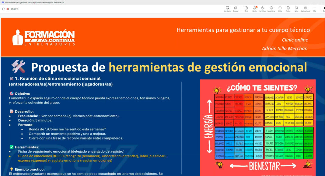Click the ¿Cómo te sientes? emotion chart

point(258,128)
